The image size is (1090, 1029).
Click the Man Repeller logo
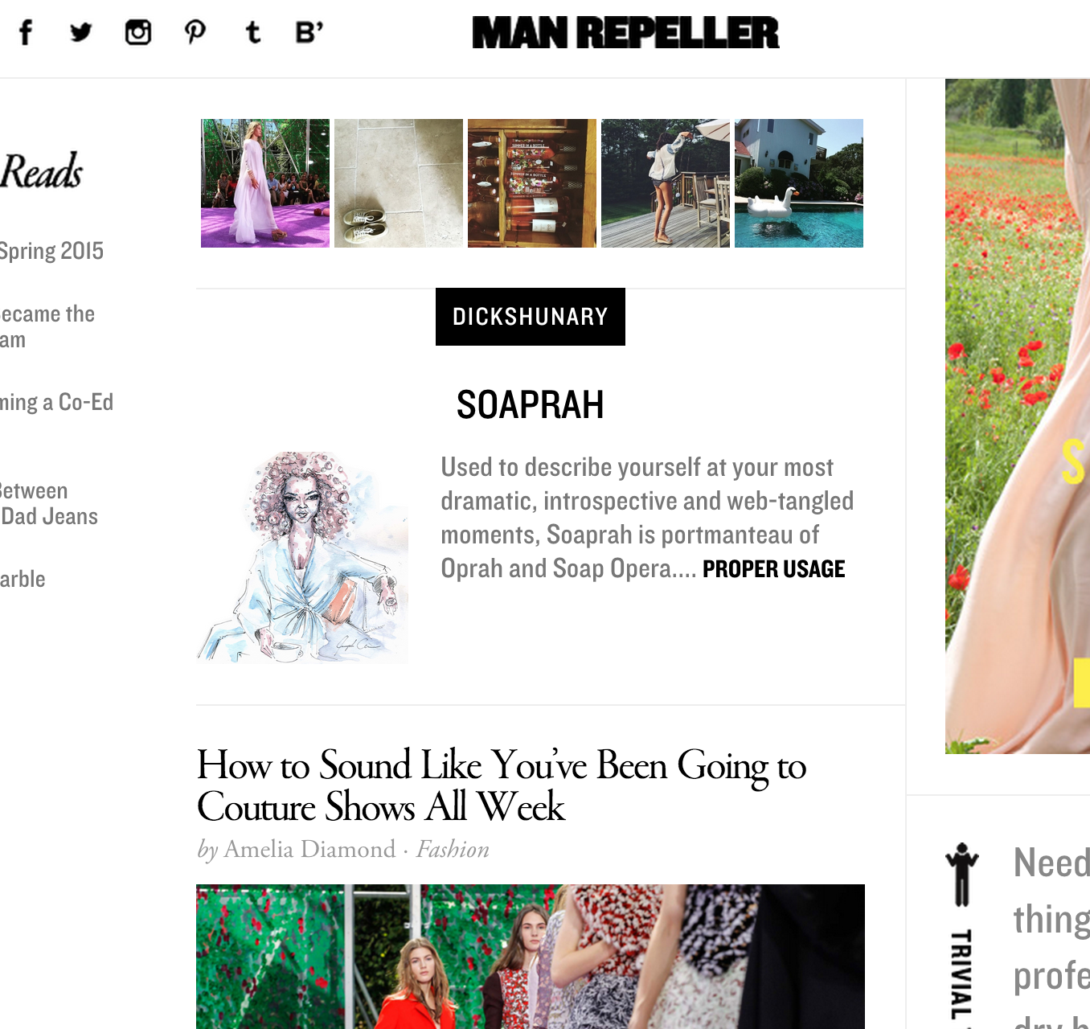click(625, 33)
